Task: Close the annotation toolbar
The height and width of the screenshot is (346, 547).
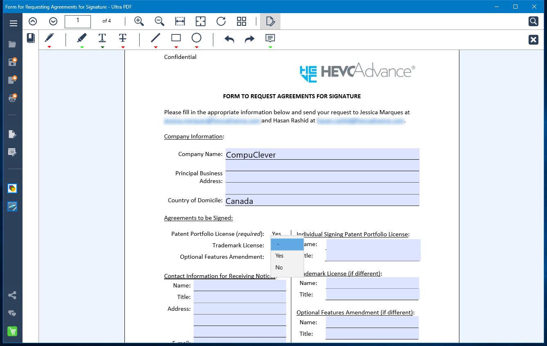Action: coord(533,39)
